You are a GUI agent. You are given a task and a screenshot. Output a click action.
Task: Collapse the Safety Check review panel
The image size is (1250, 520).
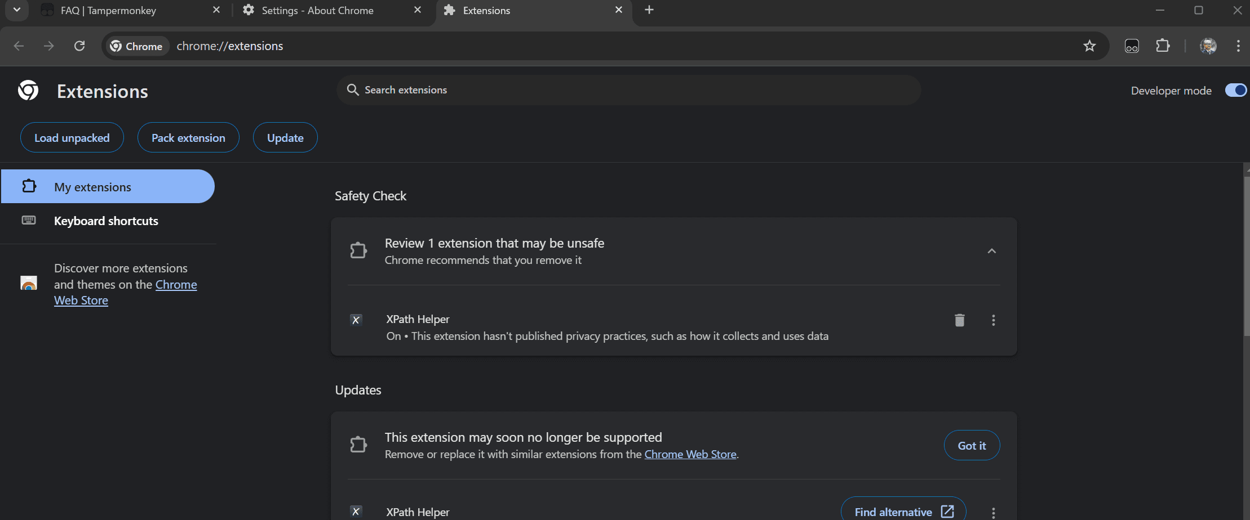(991, 251)
